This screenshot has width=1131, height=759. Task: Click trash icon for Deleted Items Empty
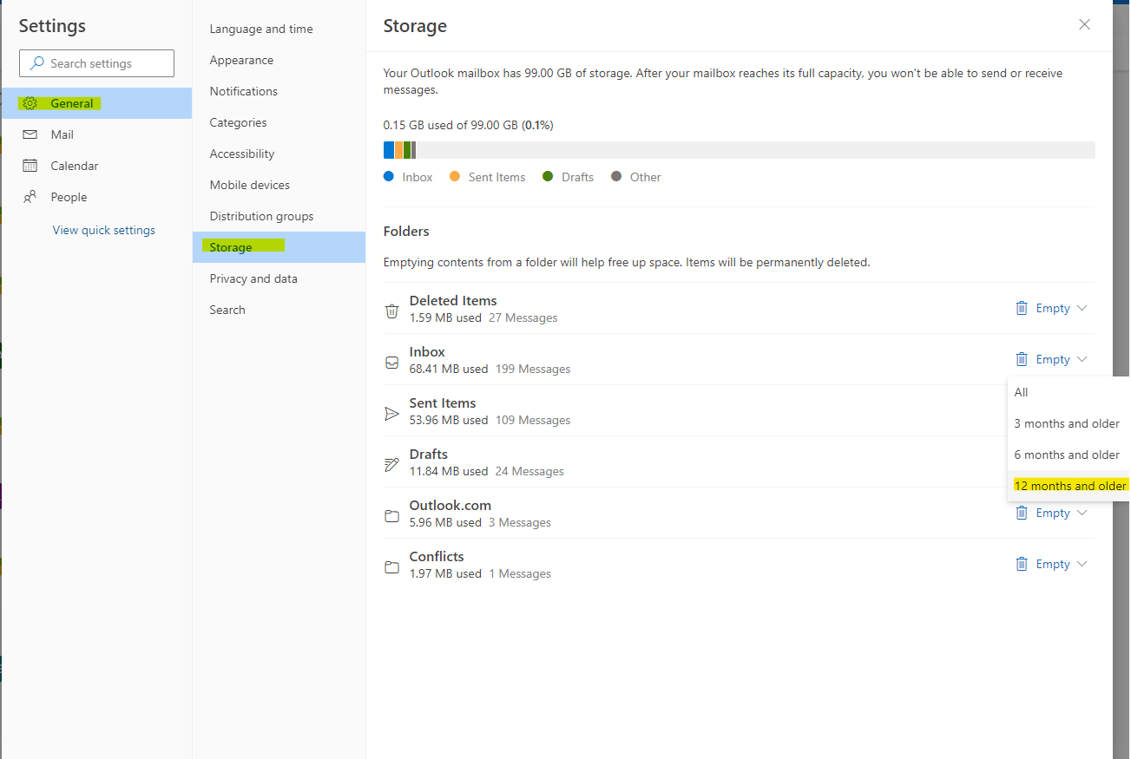[1022, 308]
